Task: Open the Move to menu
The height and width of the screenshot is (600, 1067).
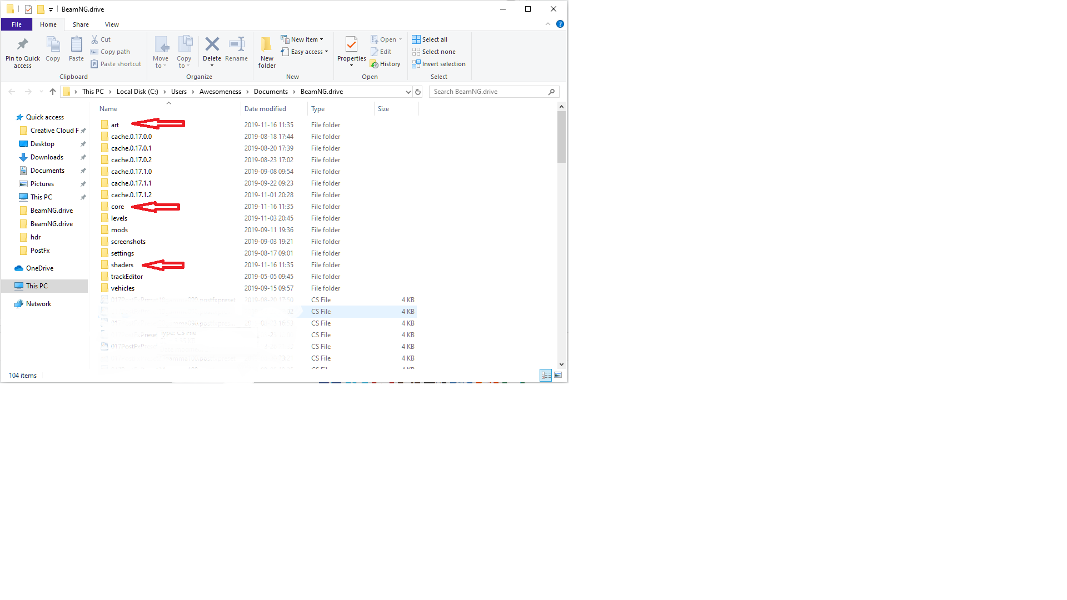Action: (x=161, y=52)
